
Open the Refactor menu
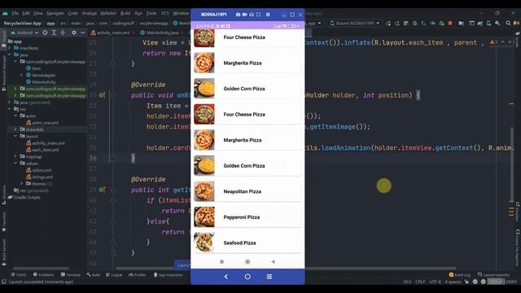point(108,13)
